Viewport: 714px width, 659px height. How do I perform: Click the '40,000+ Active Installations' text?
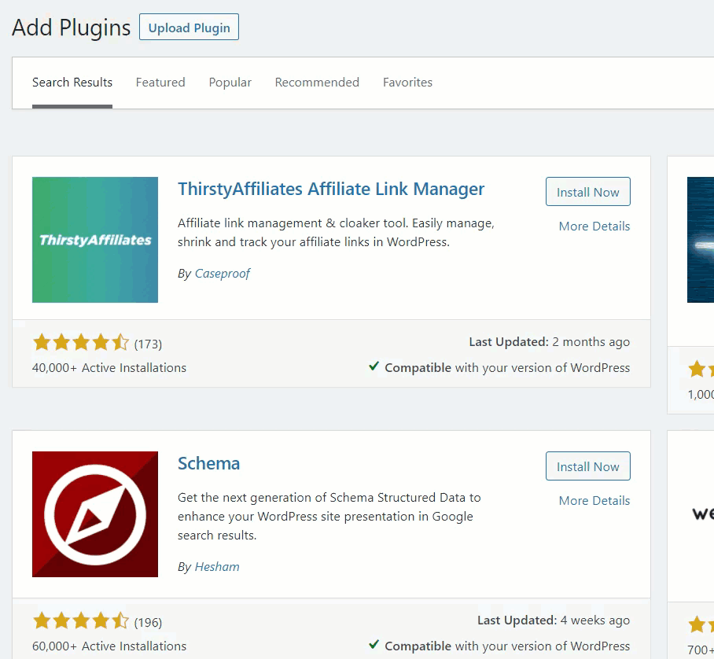point(109,368)
